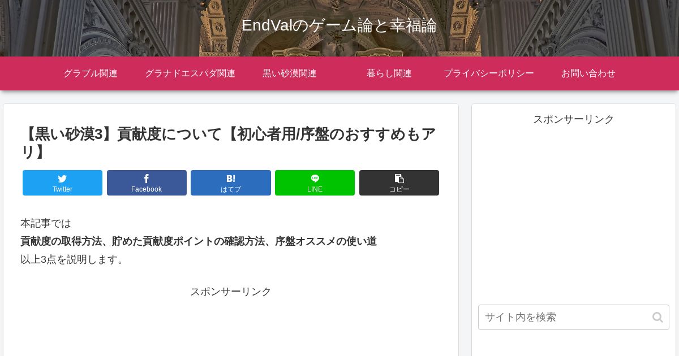Open the 暮らし関連 menu
This screenshot has height=356, width=679.
pyautogui.click(x=389, y=73)
